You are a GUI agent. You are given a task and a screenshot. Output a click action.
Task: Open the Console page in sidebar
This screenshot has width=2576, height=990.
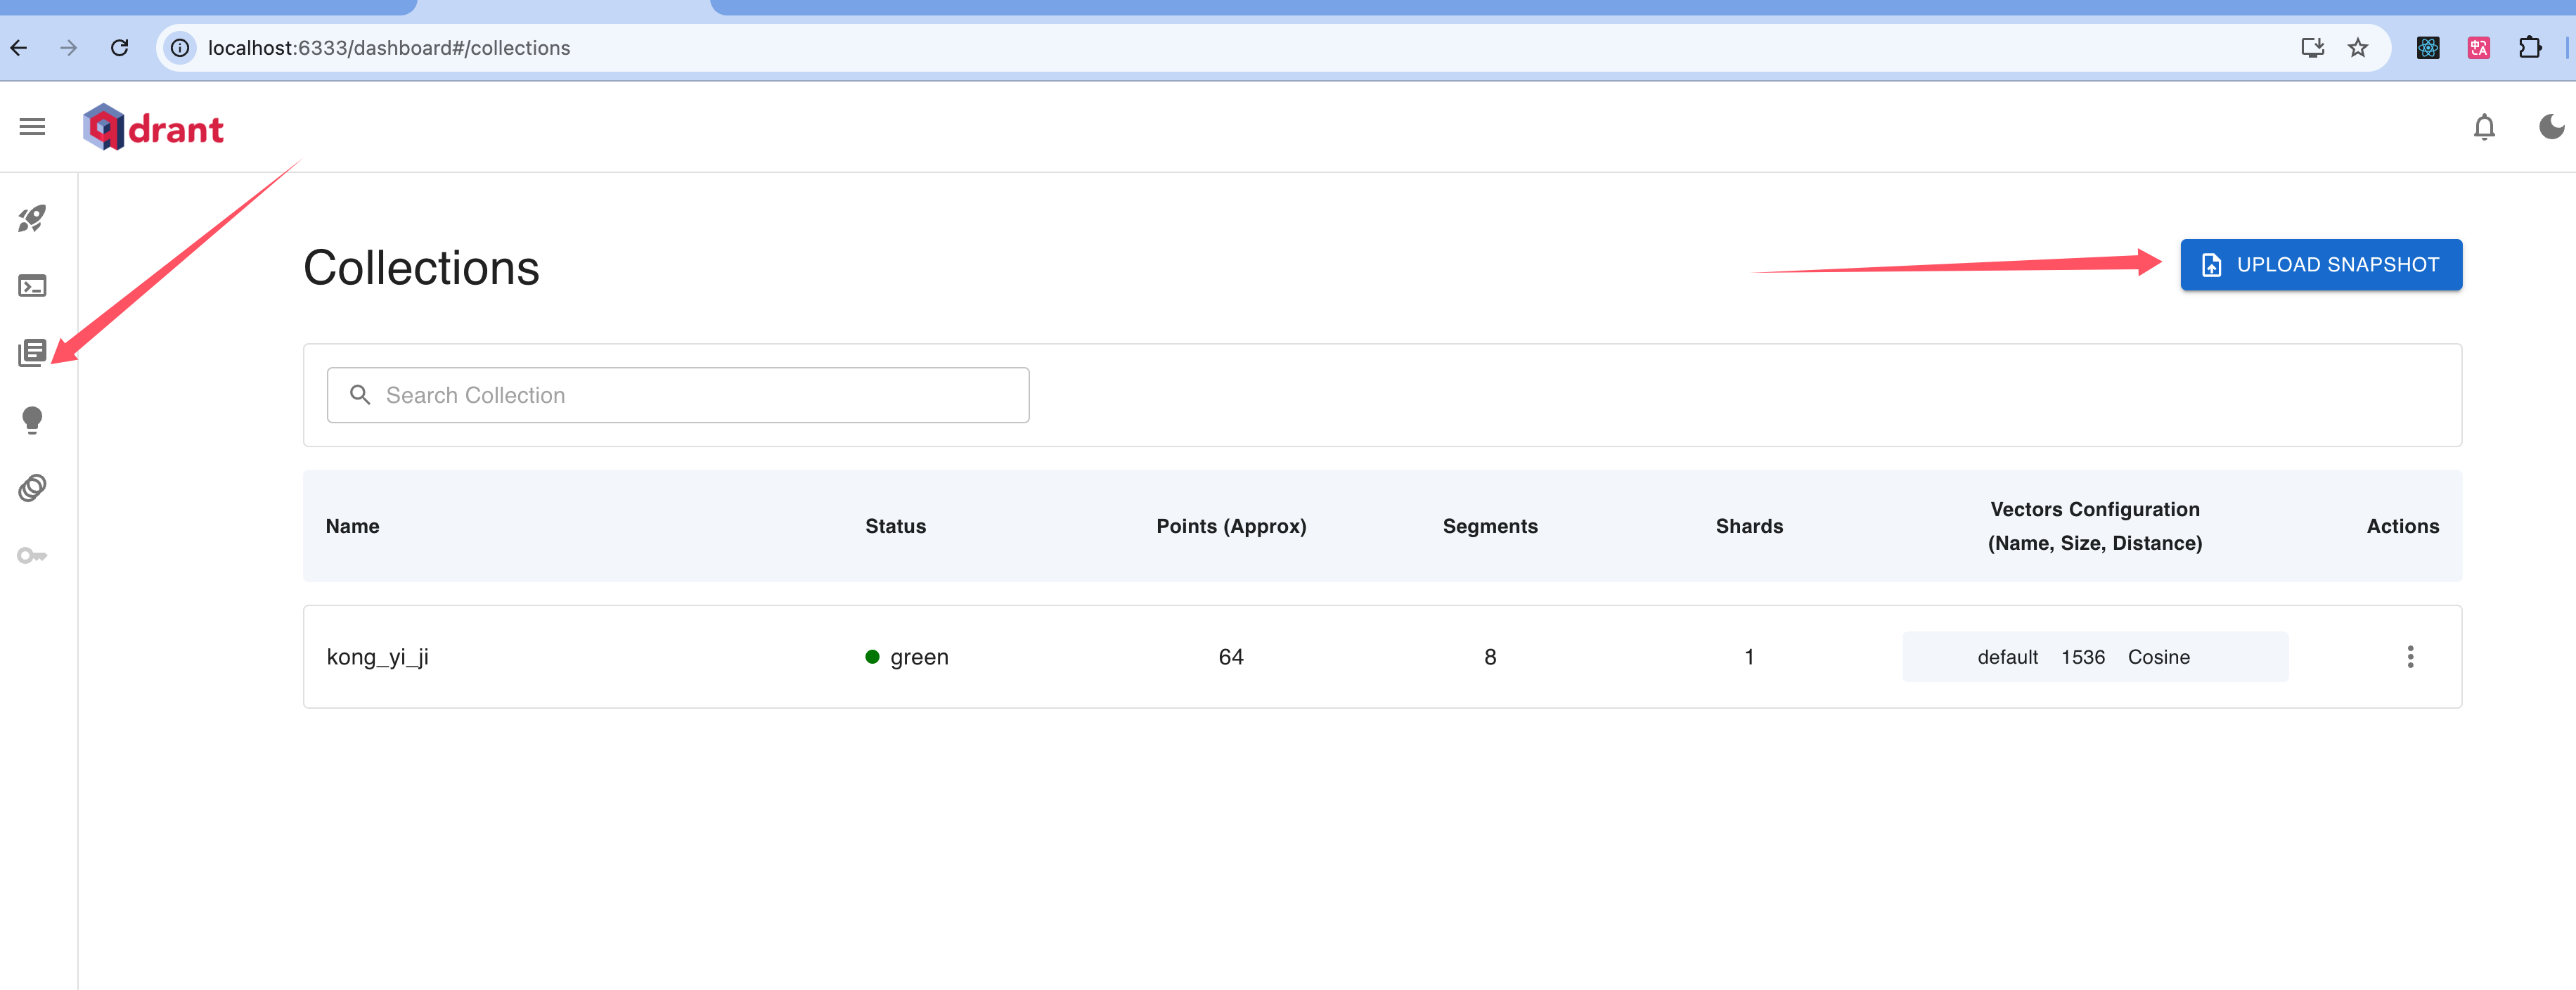point(32,286)
